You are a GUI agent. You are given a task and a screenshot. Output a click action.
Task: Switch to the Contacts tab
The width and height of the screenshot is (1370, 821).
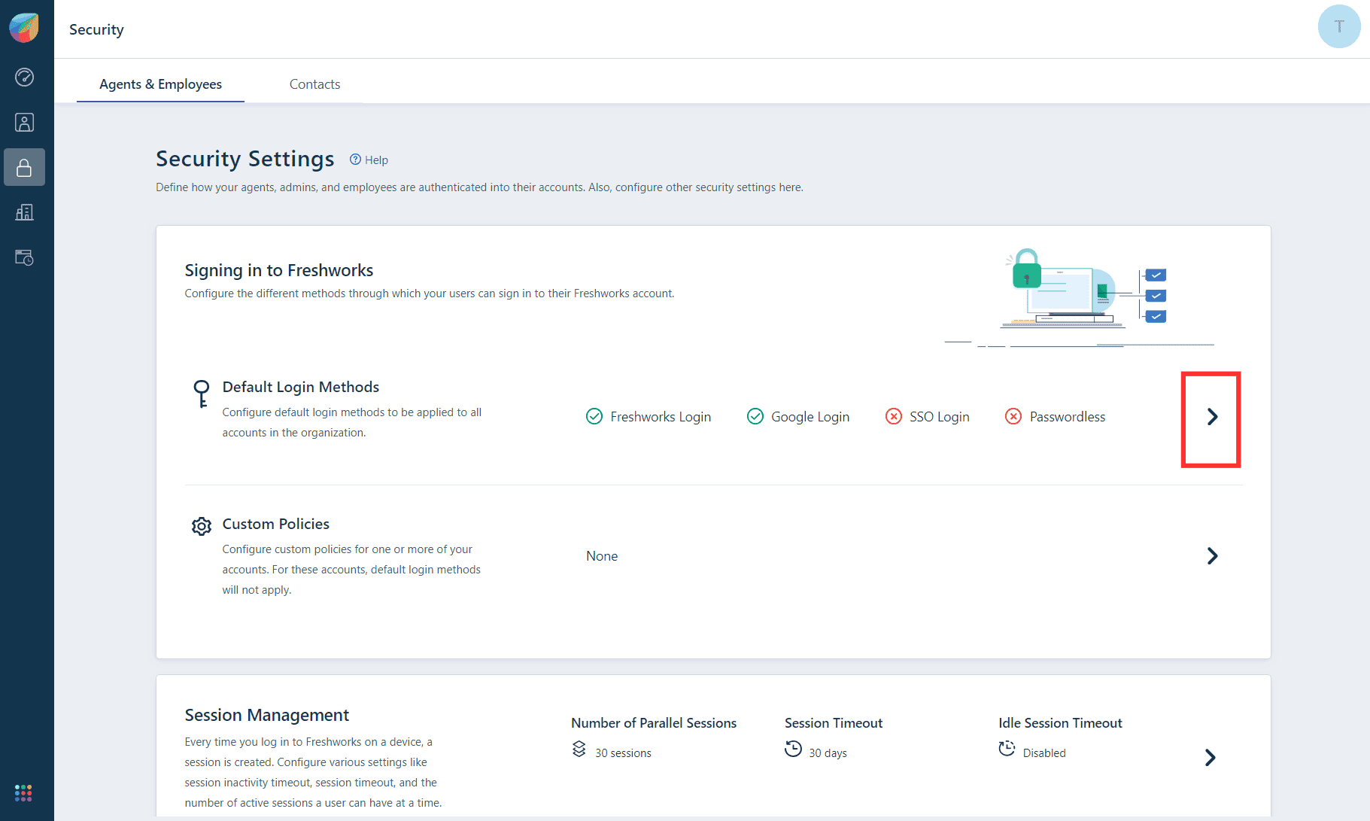pos(314,84)
